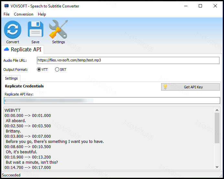Click timestamp 00:08.600 --> 00:10.500
This screenshot has width=224, height=179.
point(28,147)
